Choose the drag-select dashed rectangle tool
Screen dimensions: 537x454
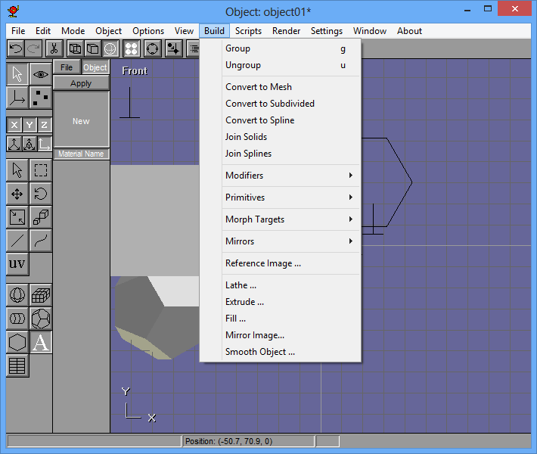click(41, 170)
